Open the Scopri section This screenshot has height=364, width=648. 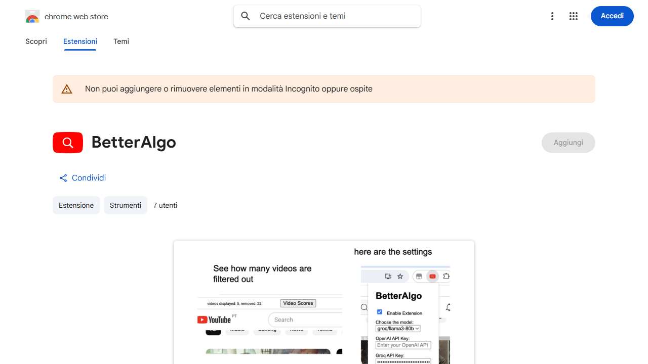36,41
